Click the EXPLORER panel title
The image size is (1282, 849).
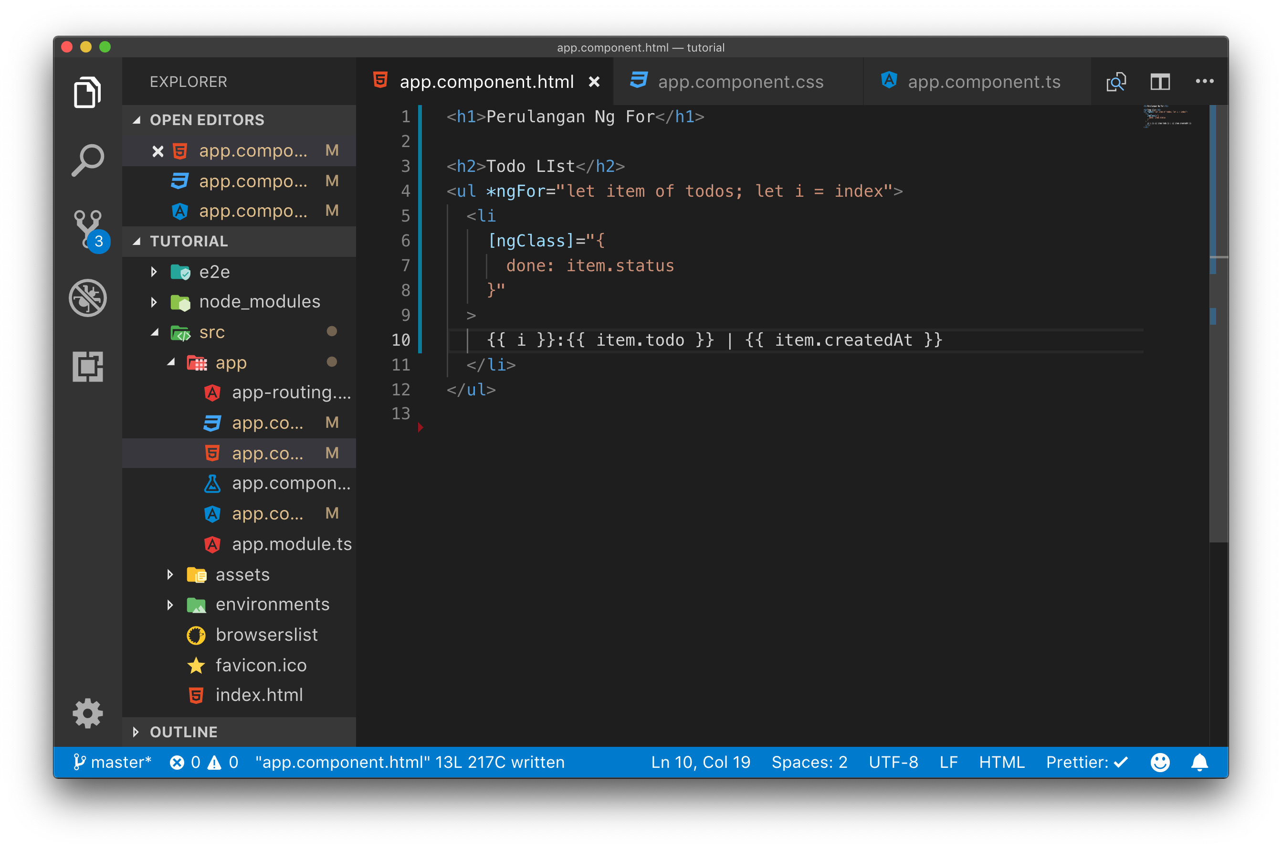pyautogui.click(x=189, y=82)
